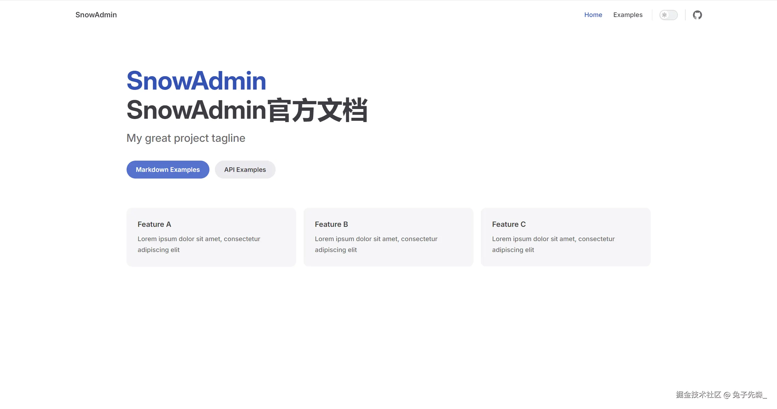777x409 pixels.
Task: Click Lorem ipsum description in Feature A
Action: [x=199, y=244]
